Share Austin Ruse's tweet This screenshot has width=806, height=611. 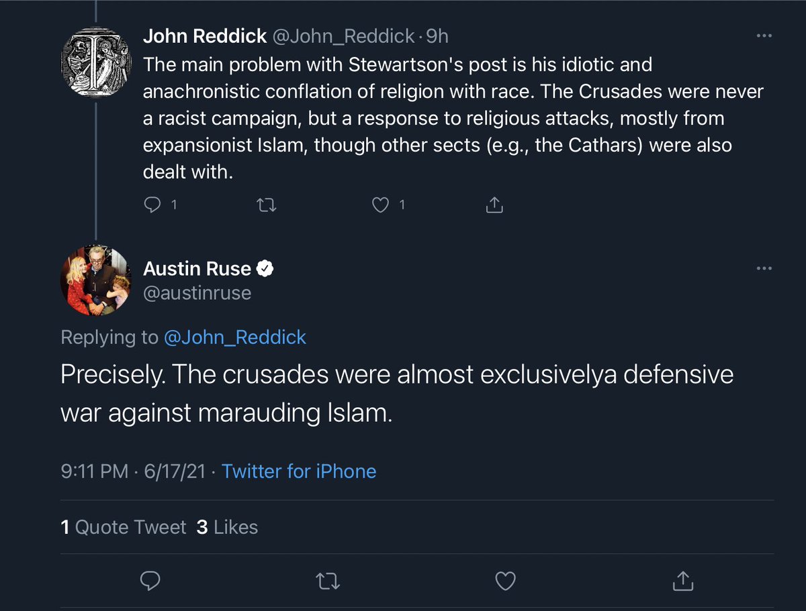click(682, 579)
